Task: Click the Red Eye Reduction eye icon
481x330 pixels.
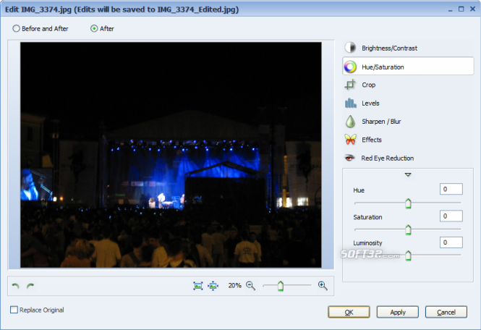Action: (349, 158)
